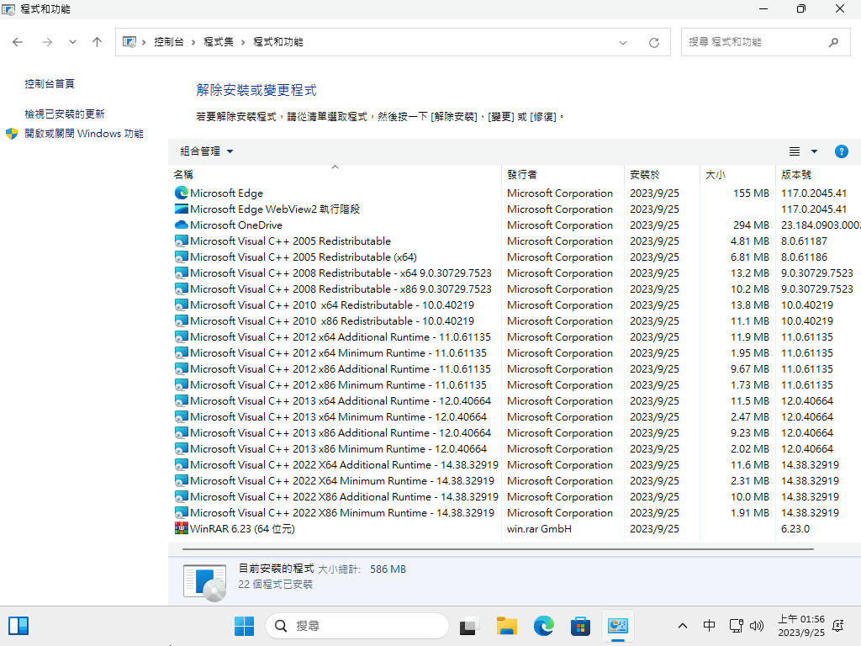Open Task View on the taskbar

coord(469,626)
